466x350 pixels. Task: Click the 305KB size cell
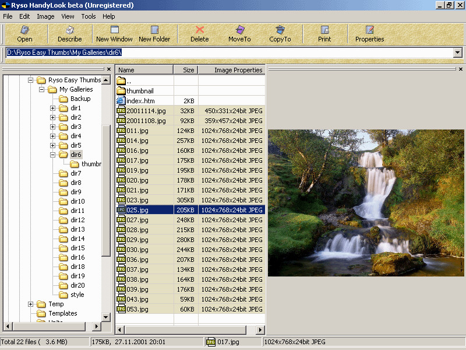[x=186, y=200]
